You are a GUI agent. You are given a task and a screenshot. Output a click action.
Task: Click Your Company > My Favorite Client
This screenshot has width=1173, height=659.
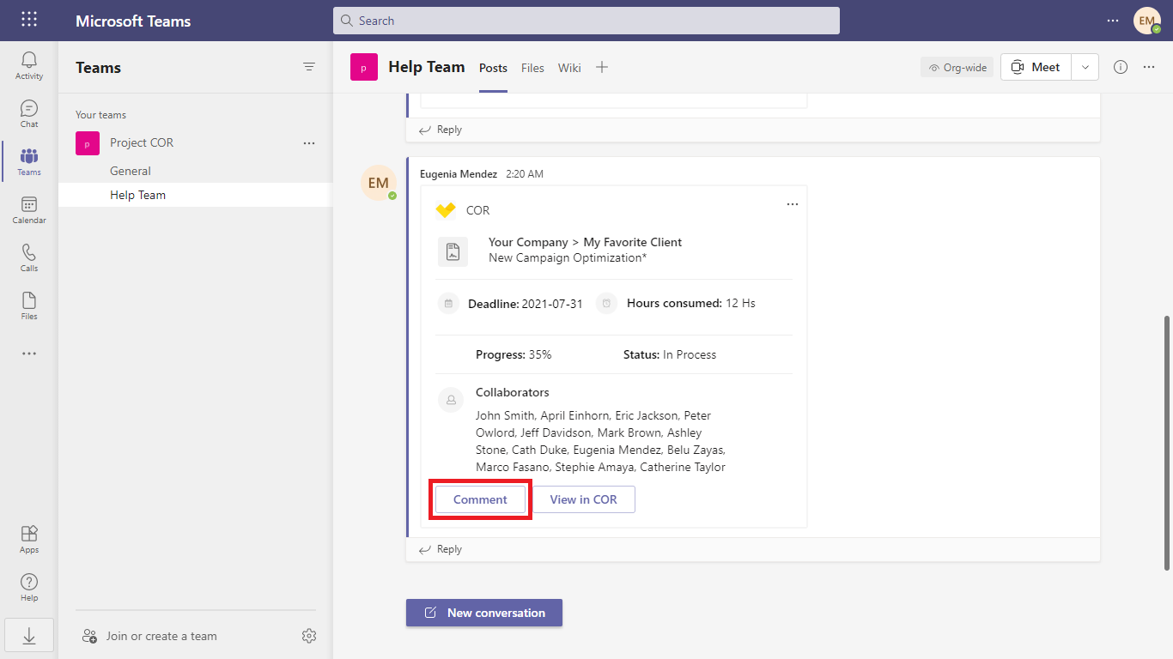click(586, 242)
